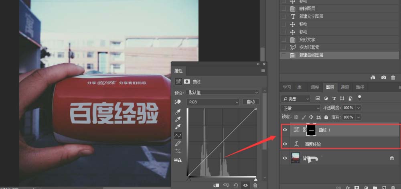
Task: Create a new history snapshot
Action: (x=383, y=77)
